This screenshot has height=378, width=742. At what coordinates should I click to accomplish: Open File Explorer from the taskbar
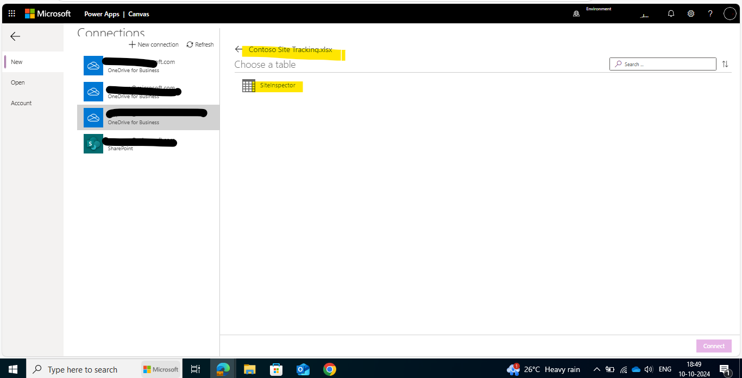(x=249, y=369)
